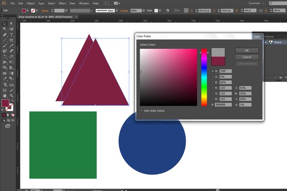Select the Eraser tool

point(11,51)
